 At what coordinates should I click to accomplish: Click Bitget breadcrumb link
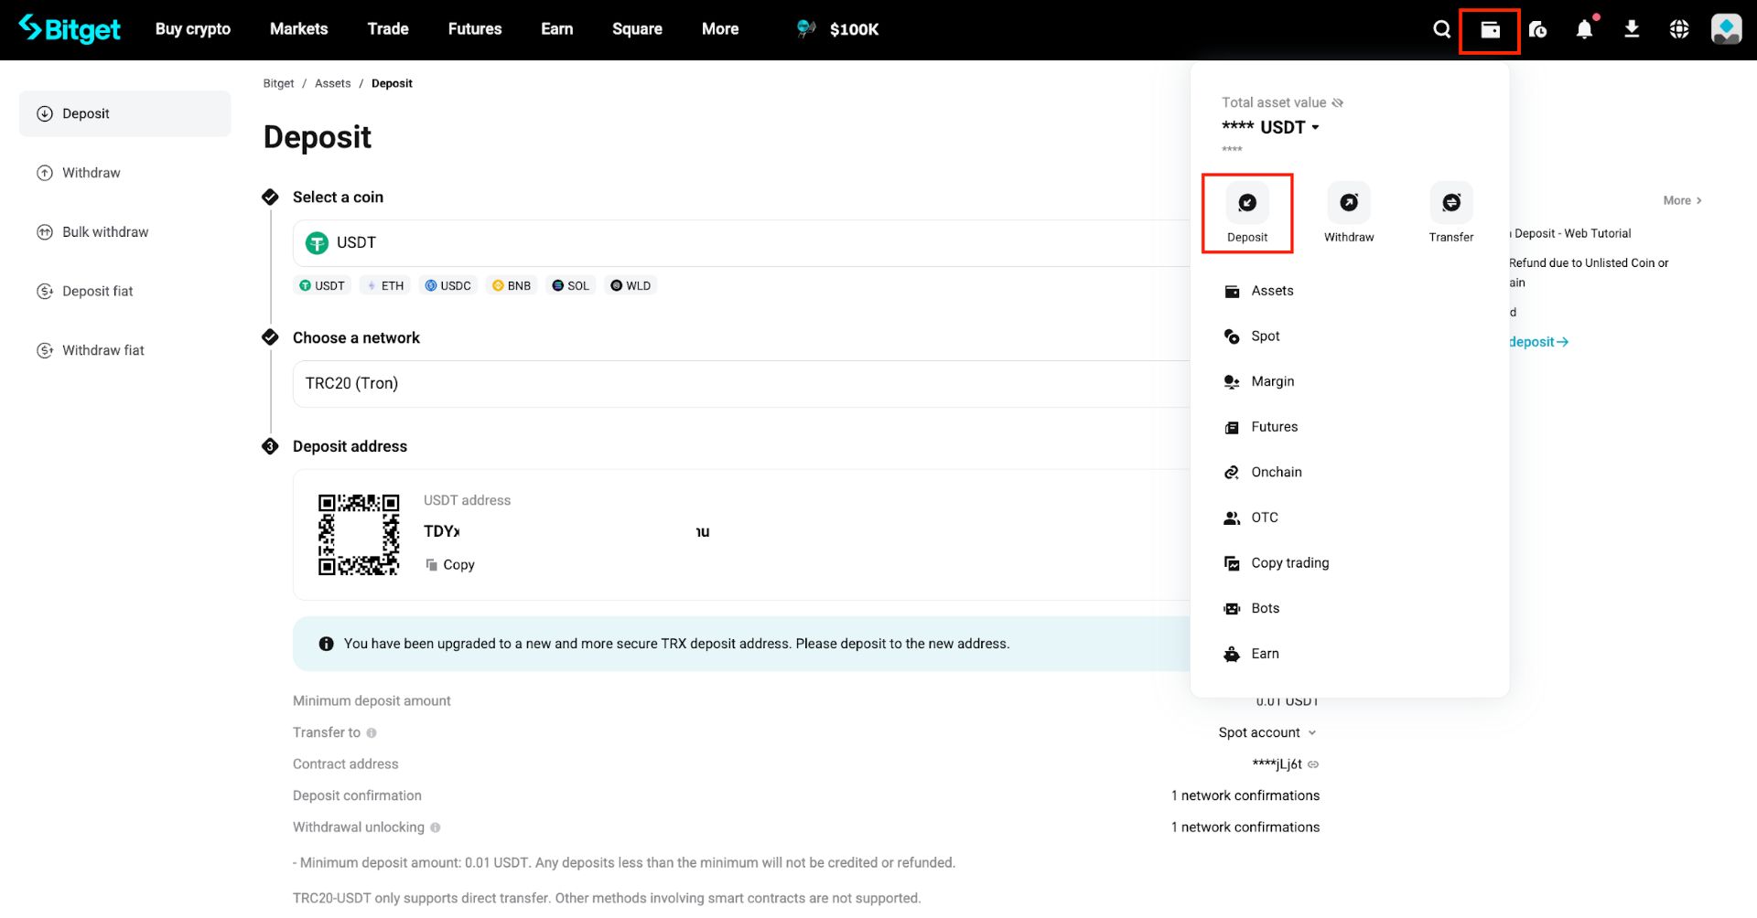(278, 83)
